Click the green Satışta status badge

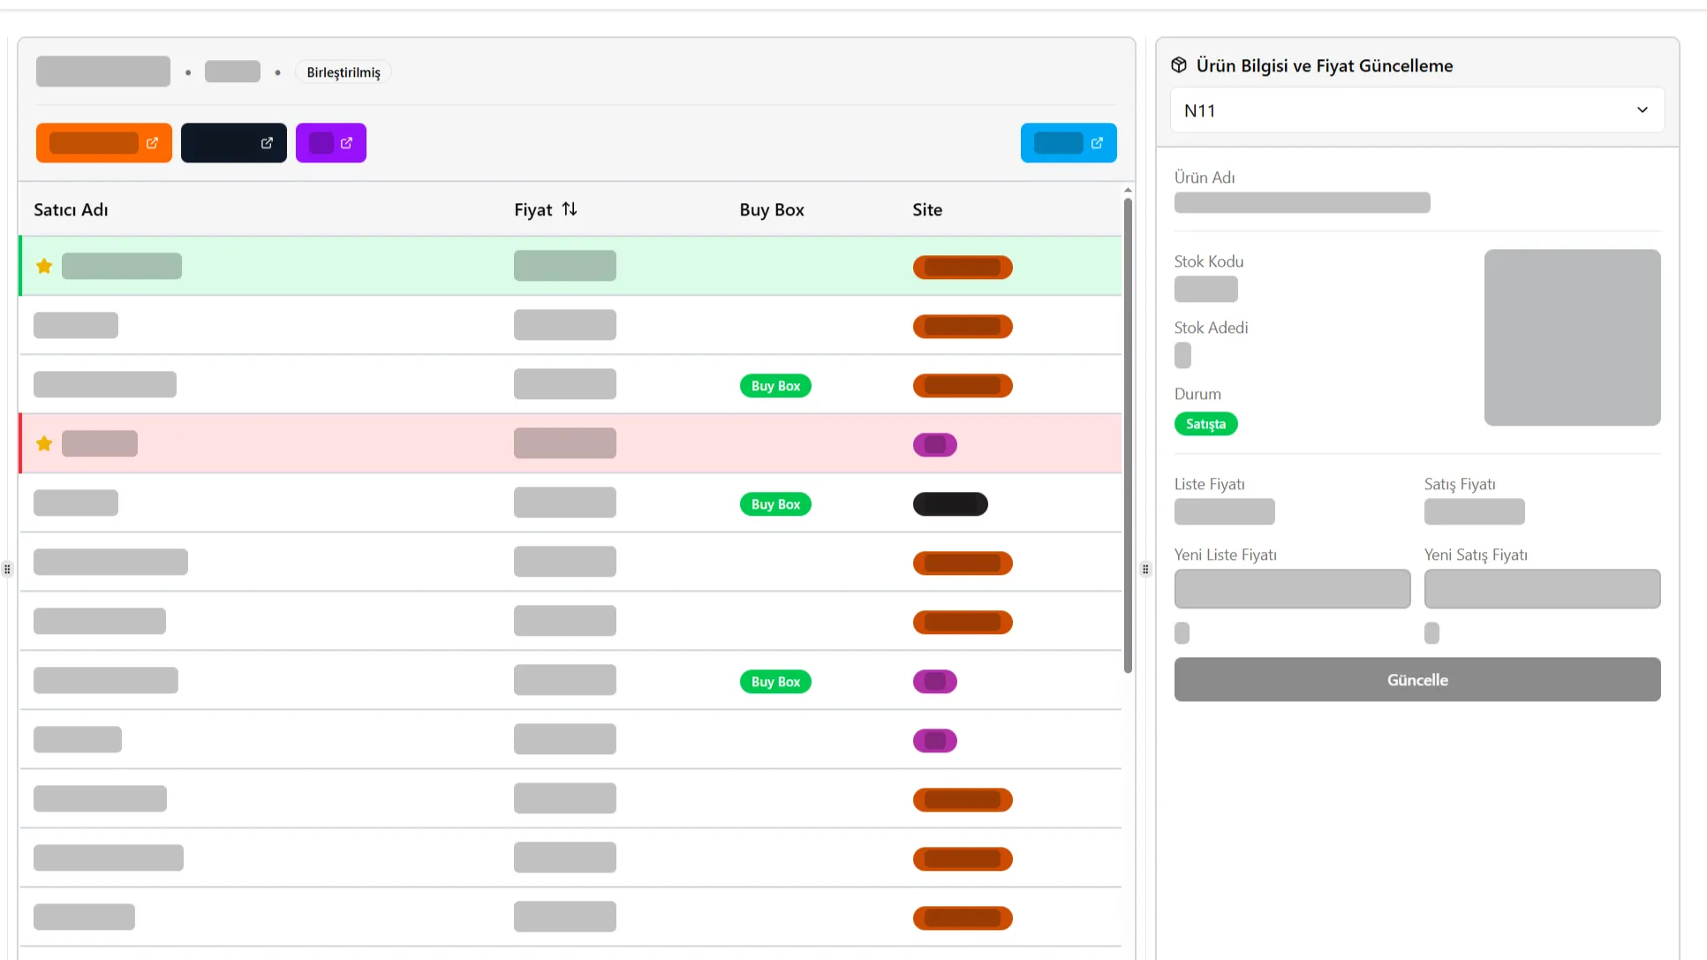coord(1205,424)
